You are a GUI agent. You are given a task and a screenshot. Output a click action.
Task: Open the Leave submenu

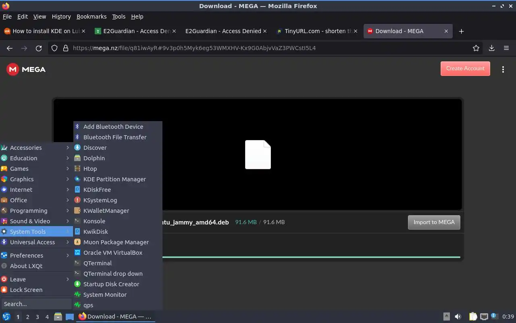pyautogui.click(x=36, y=279)
